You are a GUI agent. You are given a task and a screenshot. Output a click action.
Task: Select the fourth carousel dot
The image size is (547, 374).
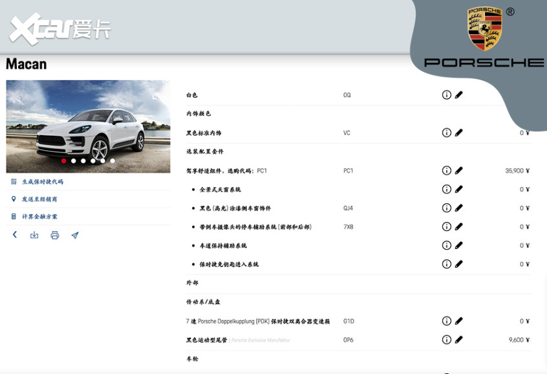coord(93,161)
